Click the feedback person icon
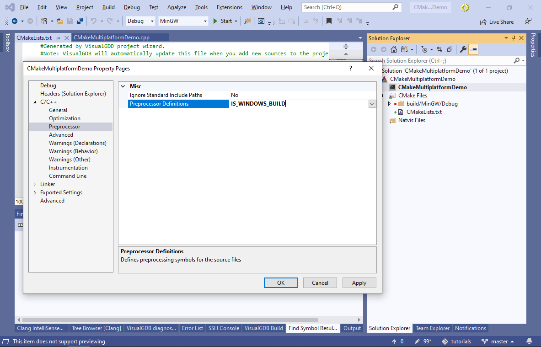The width and height of the screenshot is (541, 347). coord(528,21)
